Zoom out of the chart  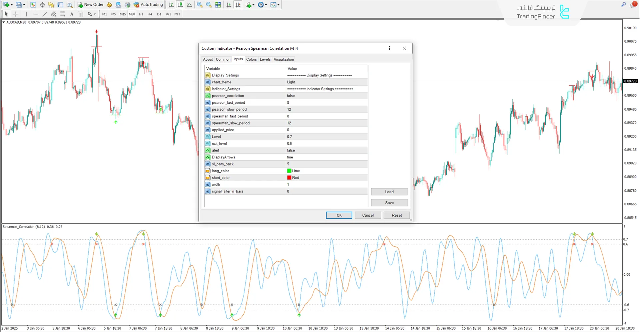(208, 5)
